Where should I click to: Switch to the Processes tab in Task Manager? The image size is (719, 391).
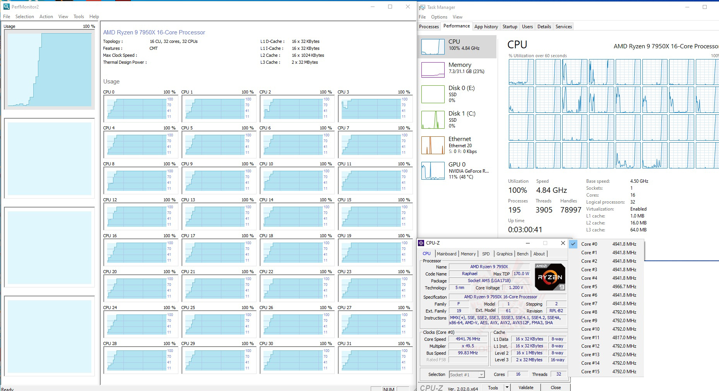point(429,27)
